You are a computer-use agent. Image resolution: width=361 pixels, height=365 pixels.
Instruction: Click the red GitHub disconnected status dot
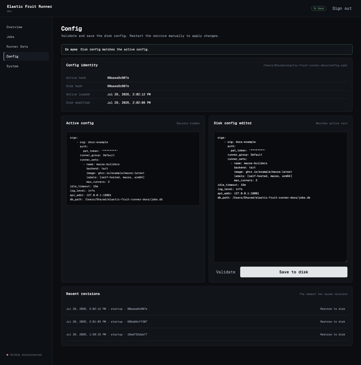[8, 355]
